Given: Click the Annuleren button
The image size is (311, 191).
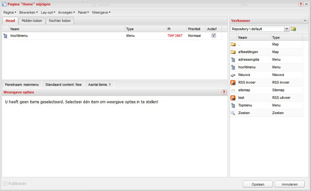Looking at the screenshot, I should pos(290,184).
